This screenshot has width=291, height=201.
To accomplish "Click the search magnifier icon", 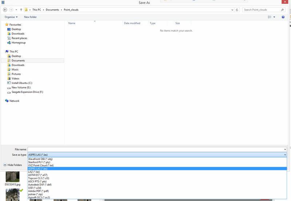I will pos(283,10).
